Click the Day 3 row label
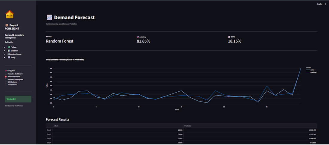Viewport: 329px width, 145px height. [x=49, y=138]
